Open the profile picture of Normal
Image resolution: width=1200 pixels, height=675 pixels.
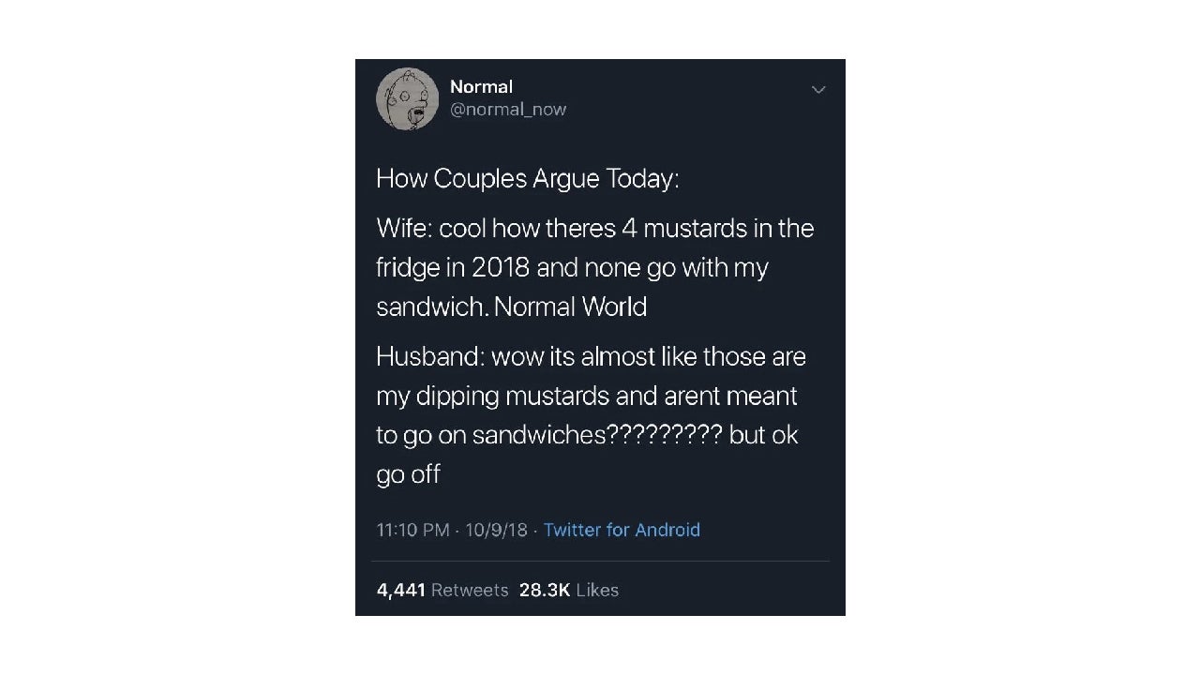pos(407,98)
